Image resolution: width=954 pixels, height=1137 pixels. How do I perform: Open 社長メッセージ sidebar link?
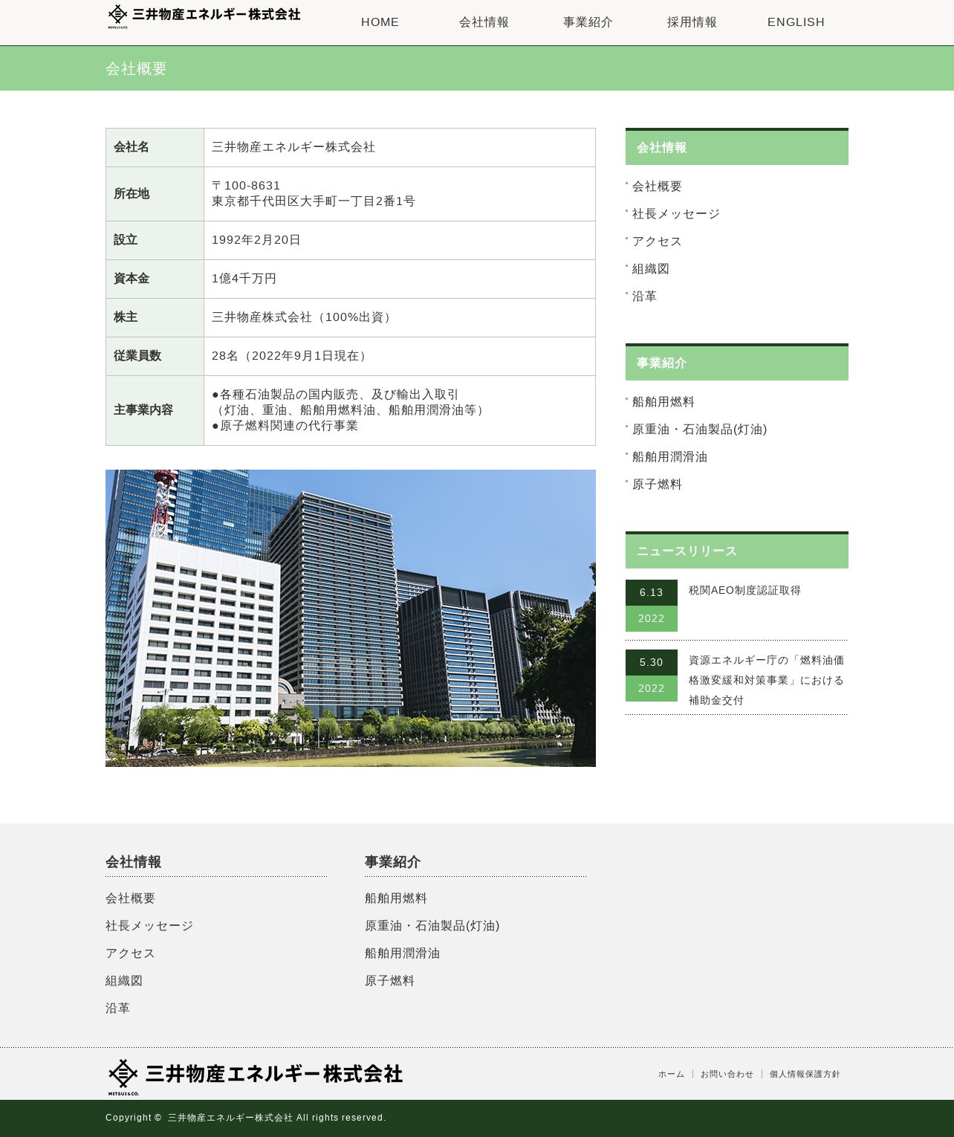pos(675,214)
